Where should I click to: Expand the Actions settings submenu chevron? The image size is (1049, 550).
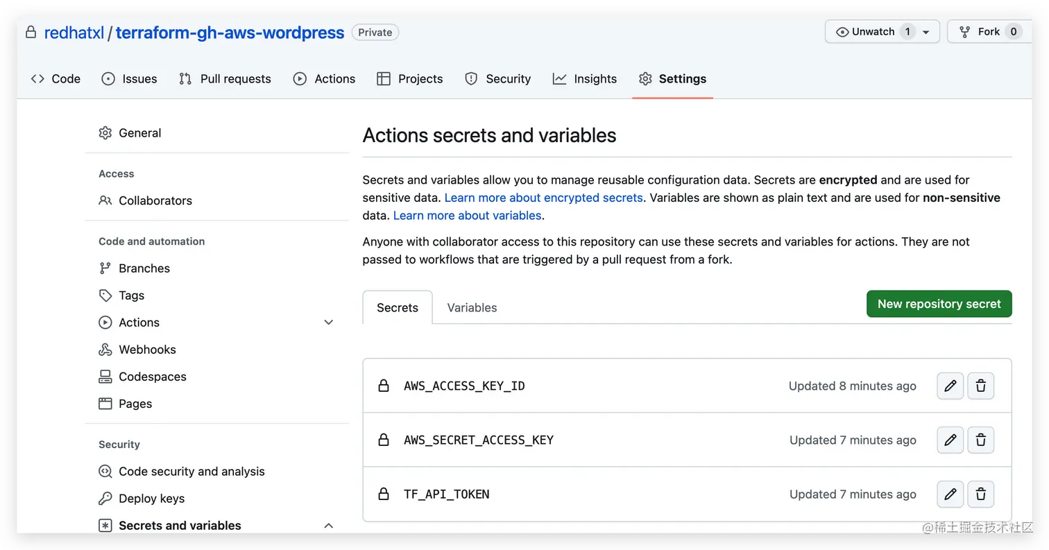[x=329, y=323]
